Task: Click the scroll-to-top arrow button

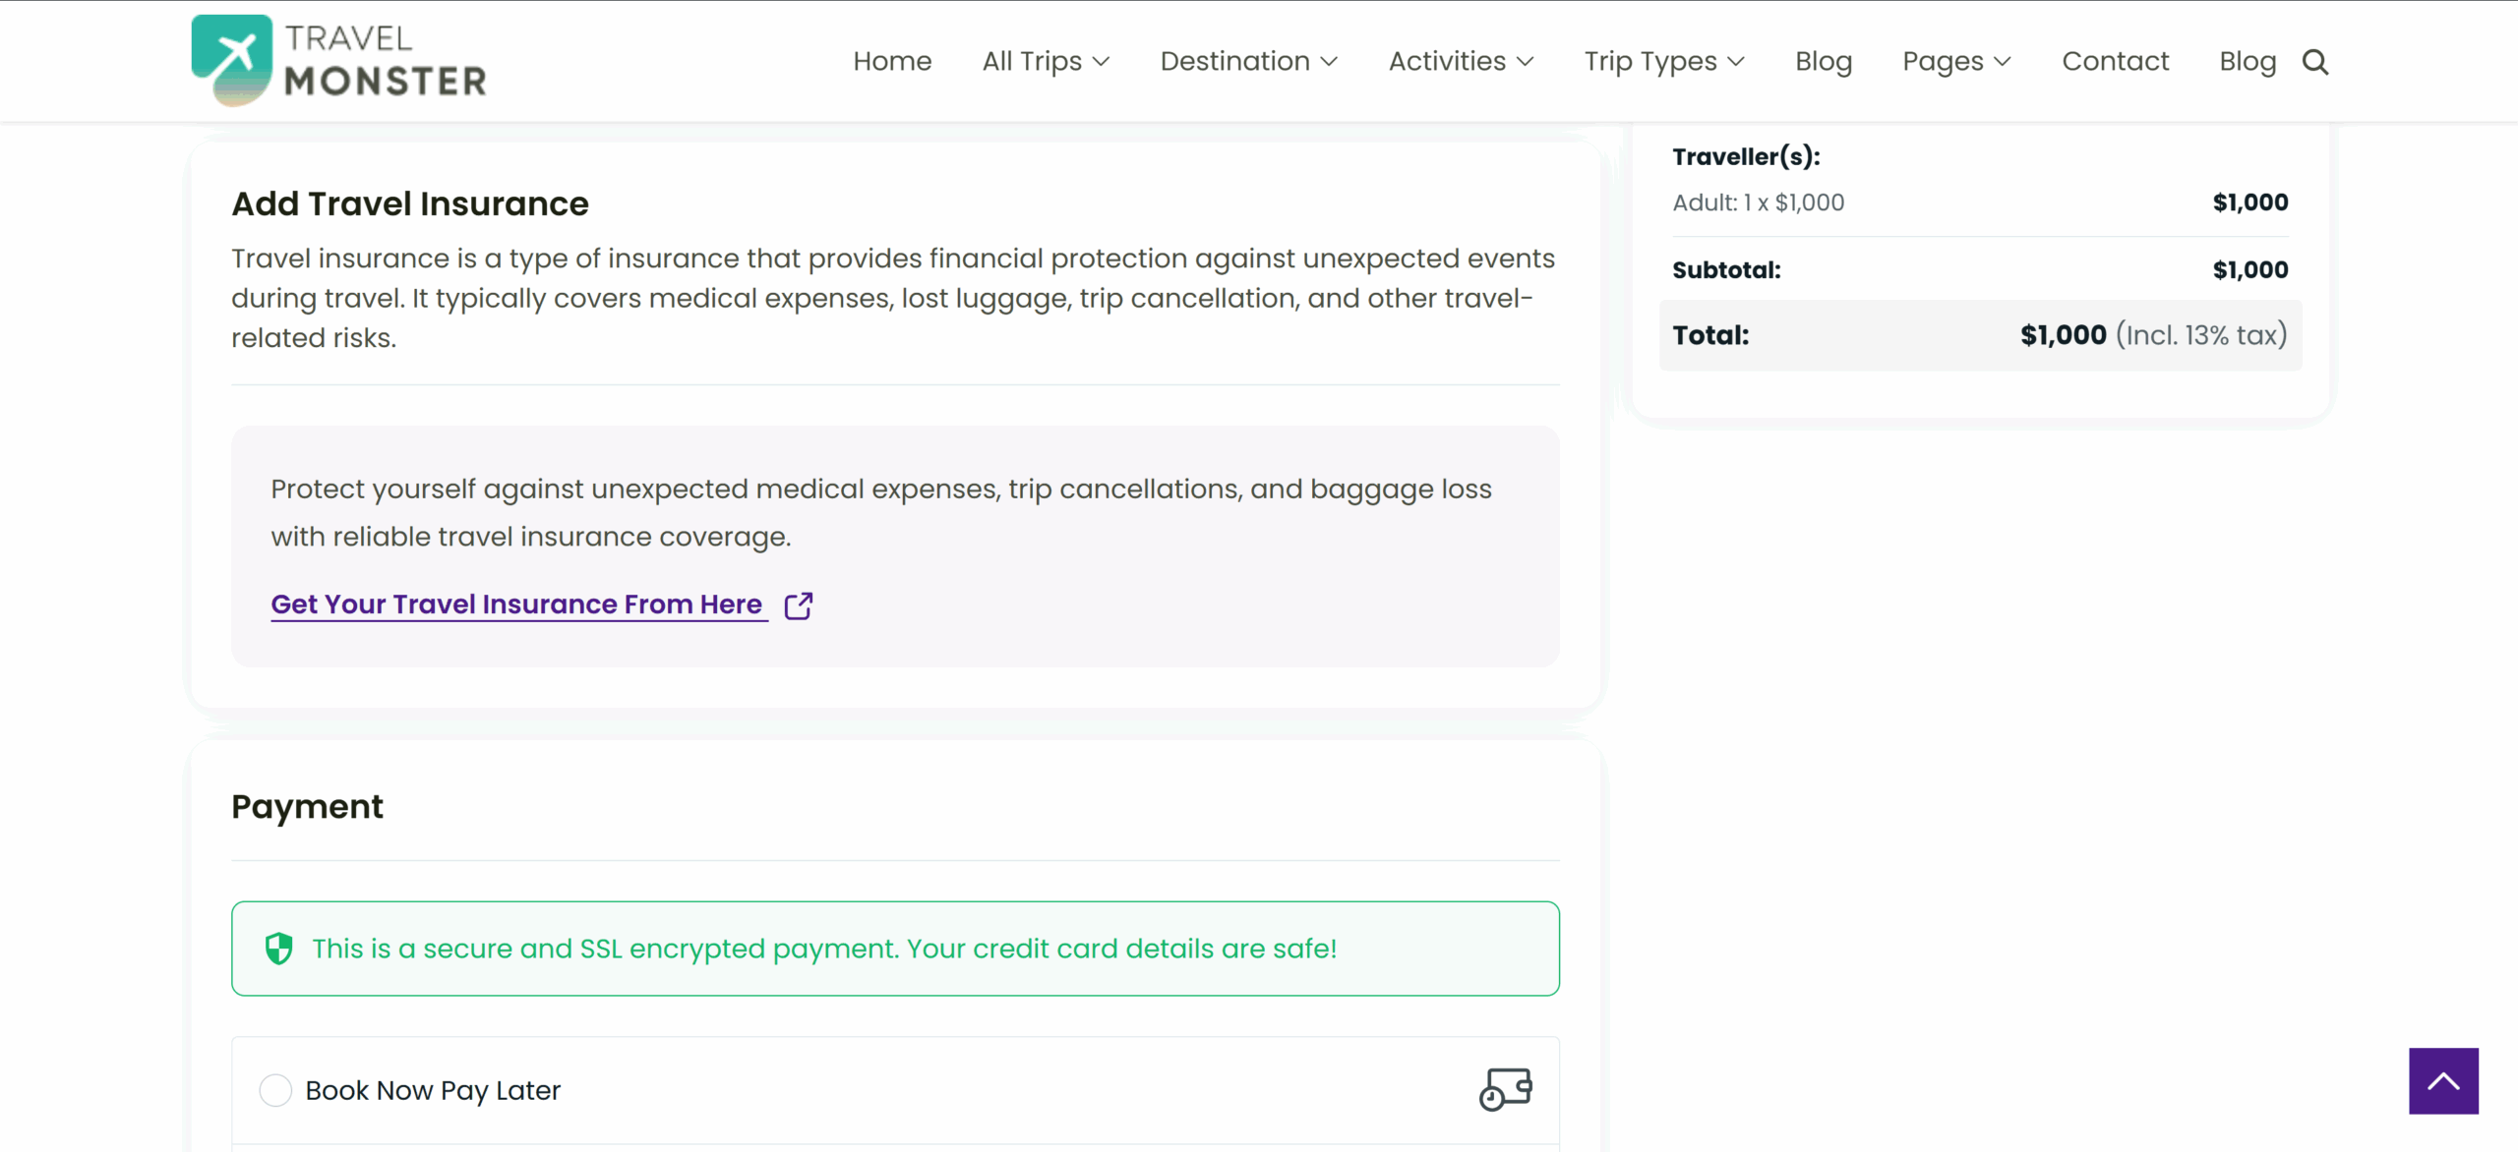Action: (2443, 1081)
